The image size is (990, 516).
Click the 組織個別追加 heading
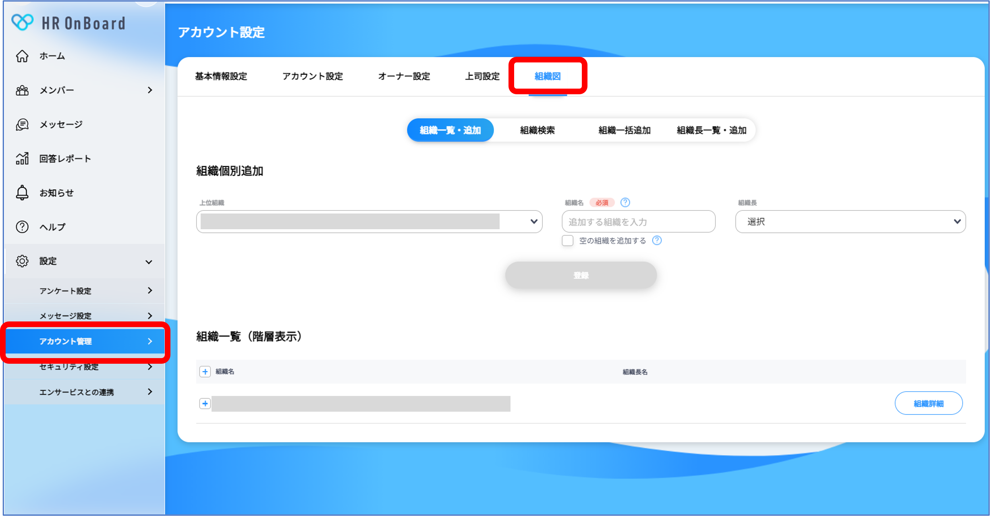[230, 171]
